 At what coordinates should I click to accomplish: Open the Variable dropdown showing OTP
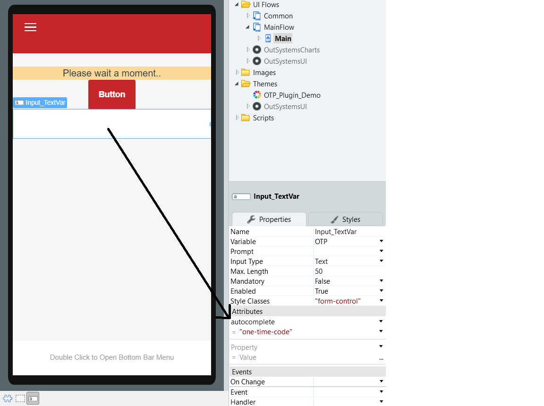coord(381,241)
